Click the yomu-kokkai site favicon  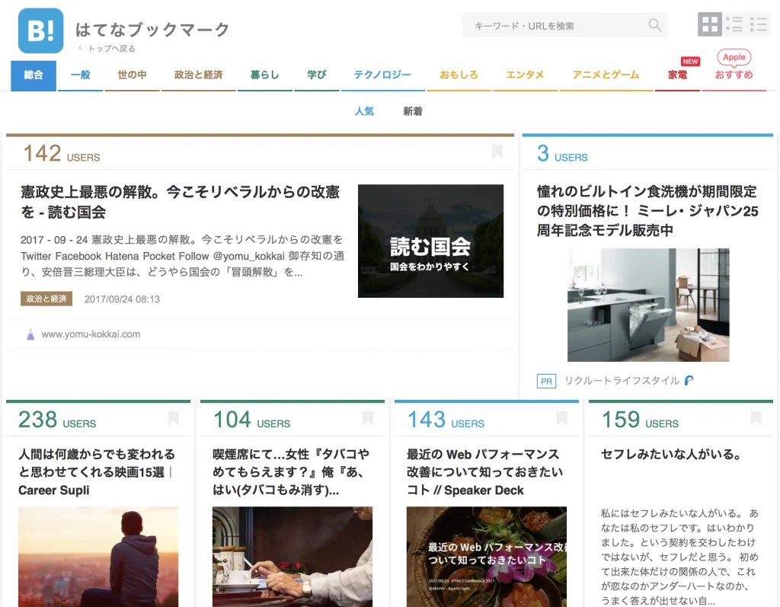30,334
